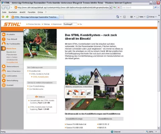
Task: Click the Live Search magnifier button
Action: (155, 7)
